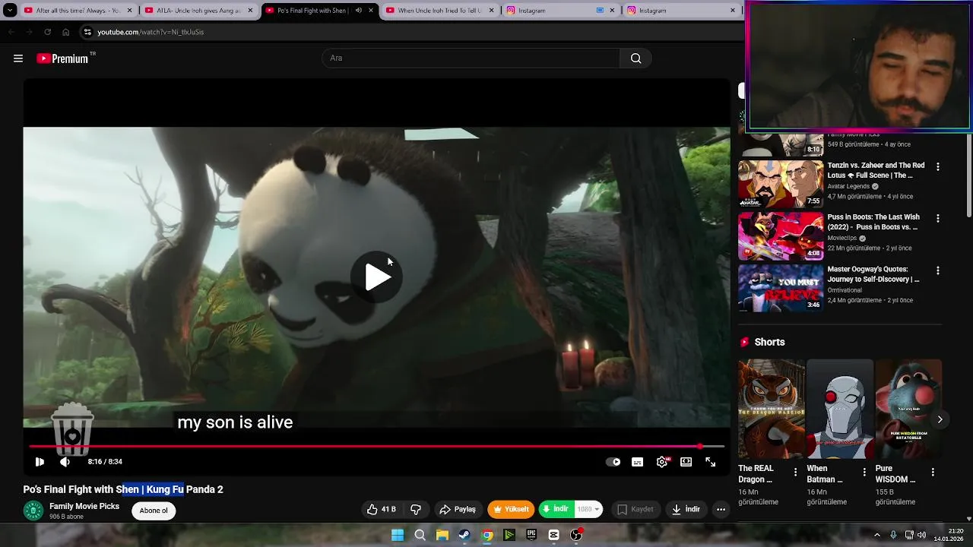Open the YouTube hamburger guide menu
Viewport: 973px width, 547px height.
[18, 58]
